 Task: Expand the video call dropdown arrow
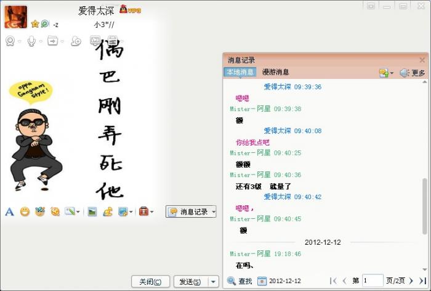pyautogui.click(x=20, y=41)
